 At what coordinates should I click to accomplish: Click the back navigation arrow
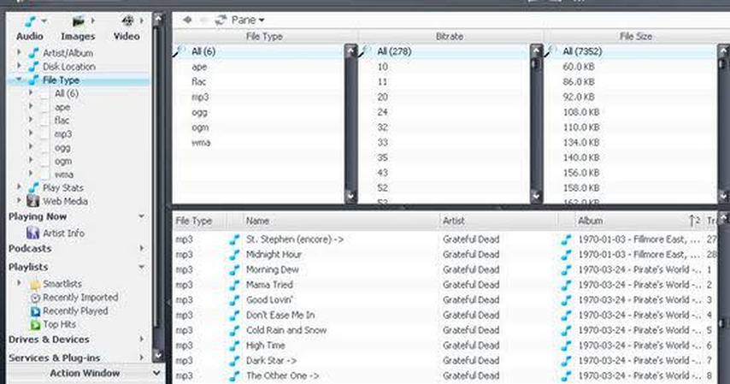(x=187, y=20)
